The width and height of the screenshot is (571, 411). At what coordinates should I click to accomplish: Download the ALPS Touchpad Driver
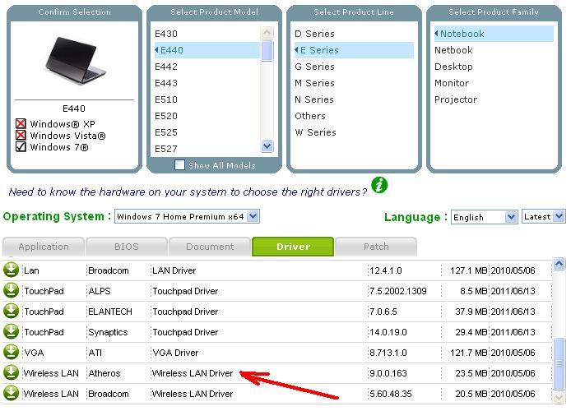pos(11,291)
